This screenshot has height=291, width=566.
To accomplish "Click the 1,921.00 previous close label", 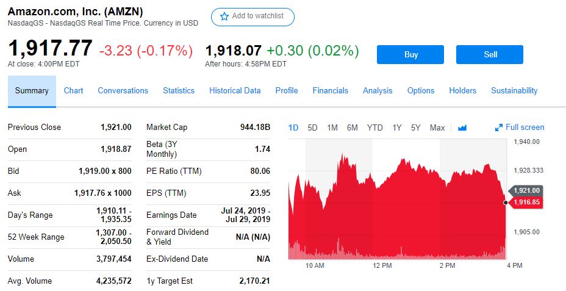I will (x=526, y=191).
